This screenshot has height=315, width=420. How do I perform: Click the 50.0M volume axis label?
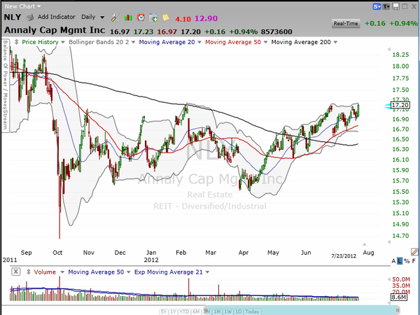click(x=401, y=279)
